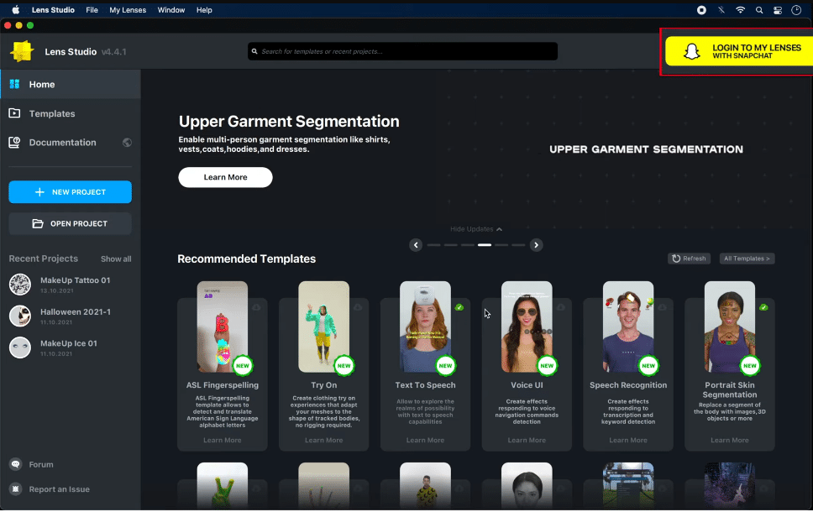This screenshot has height=512, width=813.
Task: Show all recent projects
Action: [116, 259]
